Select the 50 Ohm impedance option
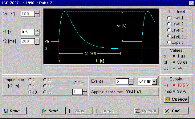The width and height of the screenshot is (195, 119). click(47, 92)
